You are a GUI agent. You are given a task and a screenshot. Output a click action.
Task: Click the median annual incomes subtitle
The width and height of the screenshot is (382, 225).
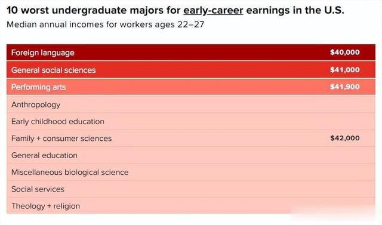pos(105,24)
